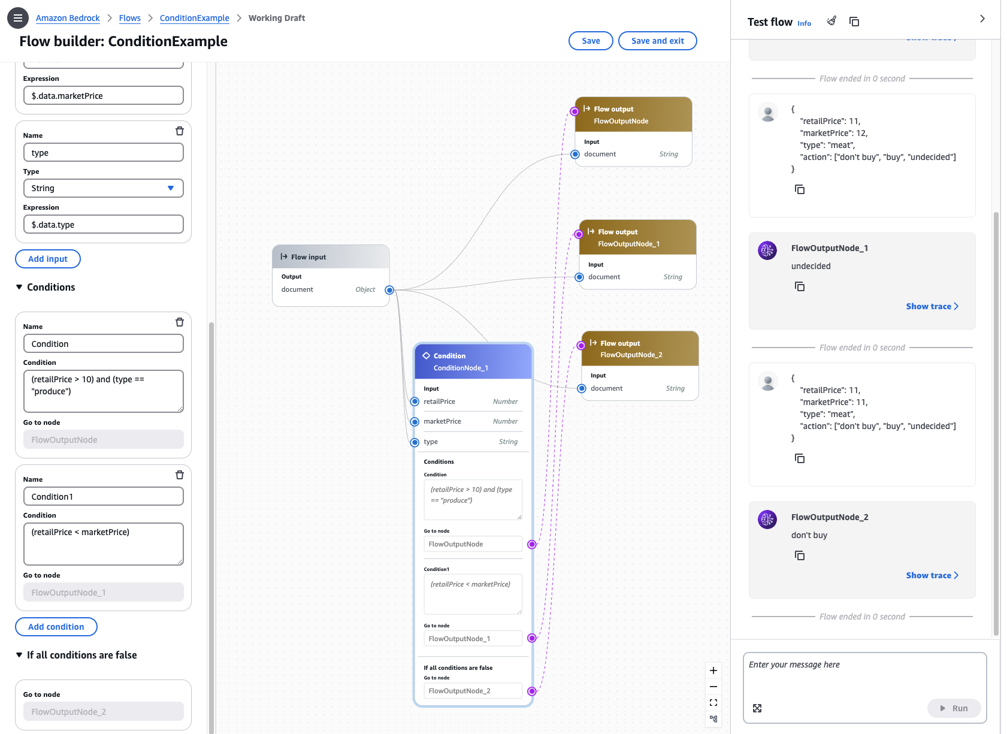Clear the Test flow chat with broom icon
This screenshot has width=1007, height=734.
(831, 20)
